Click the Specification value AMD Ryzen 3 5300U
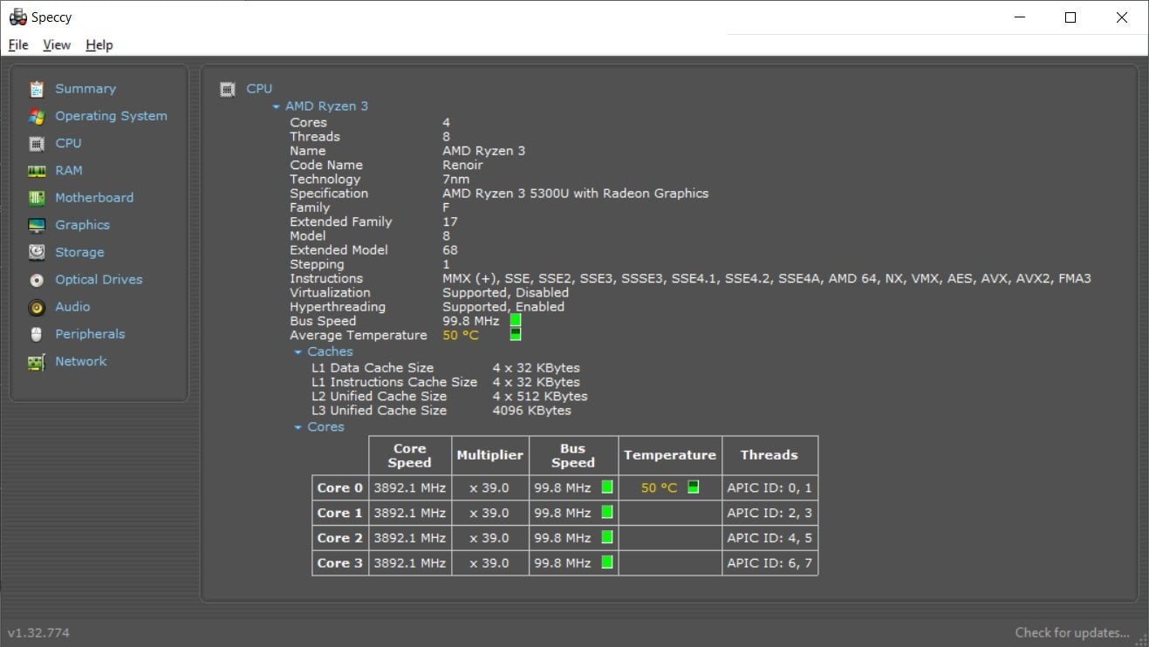 pos(575,194)
